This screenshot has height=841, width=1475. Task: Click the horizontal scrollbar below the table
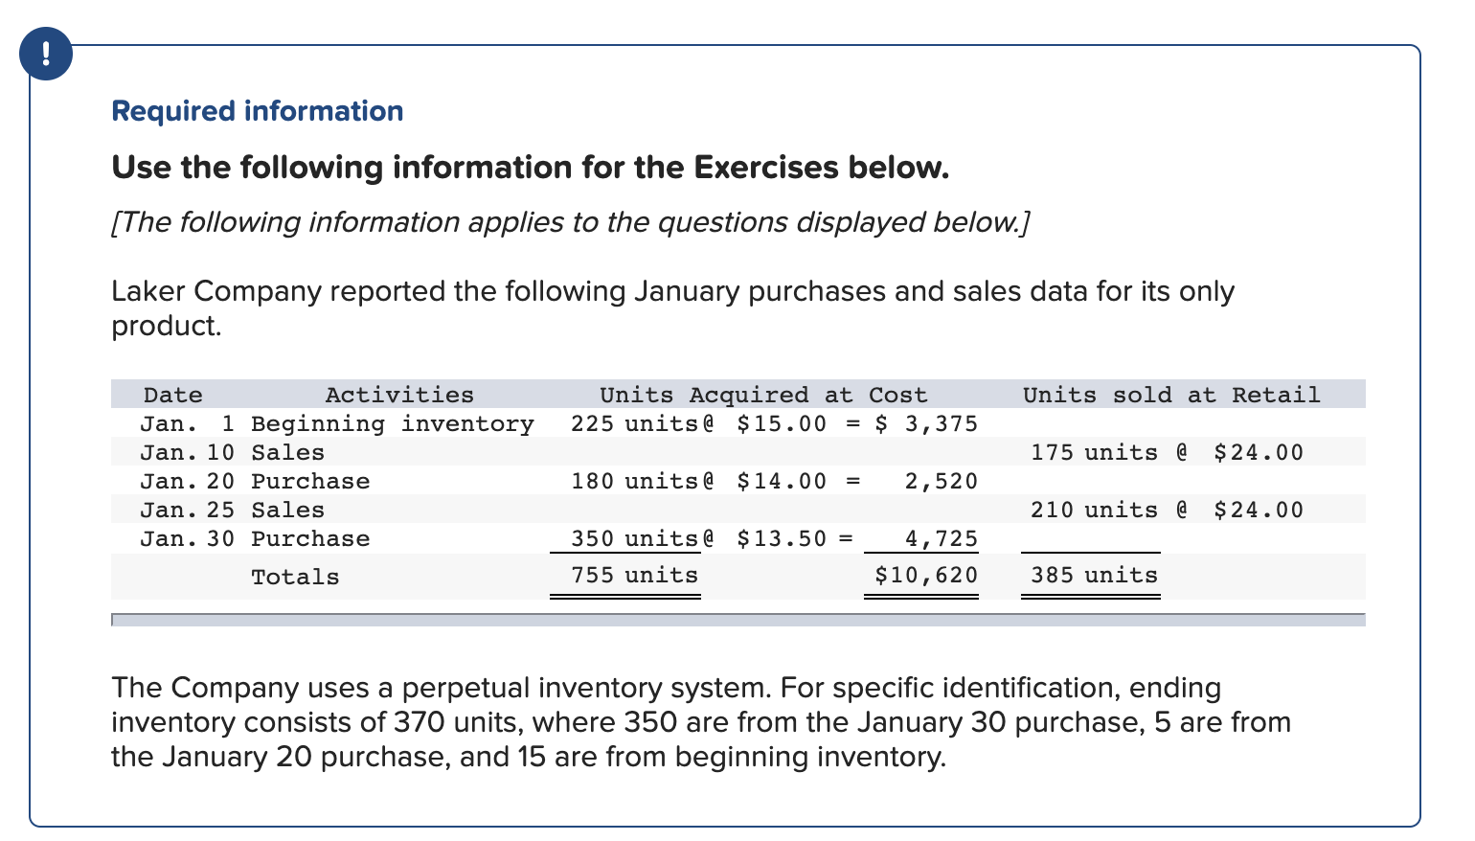point(738,620)
